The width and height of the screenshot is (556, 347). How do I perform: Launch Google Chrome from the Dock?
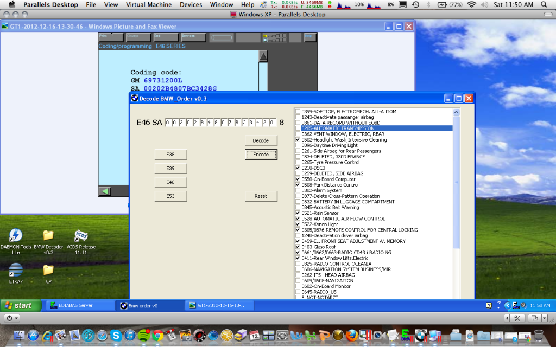tap(157, 335)
